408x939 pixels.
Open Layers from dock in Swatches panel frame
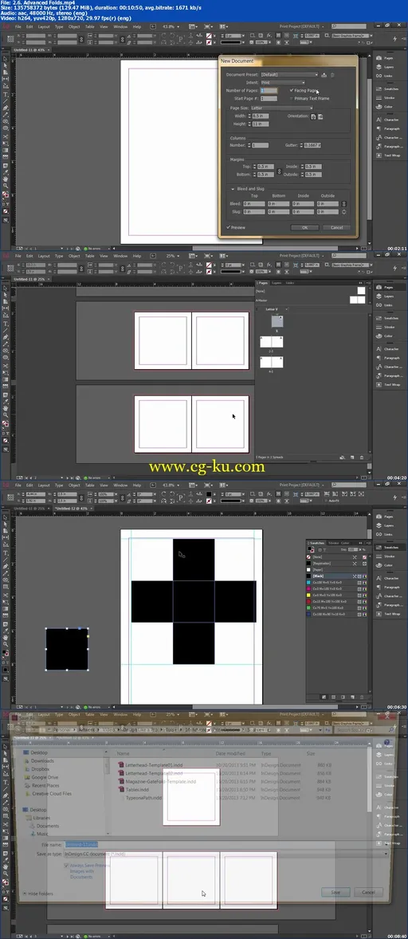(385, 525)
